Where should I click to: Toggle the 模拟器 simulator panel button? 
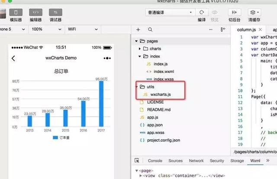(x=16, y=13)
